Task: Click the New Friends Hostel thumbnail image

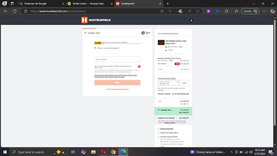Action: click(161, 42)
